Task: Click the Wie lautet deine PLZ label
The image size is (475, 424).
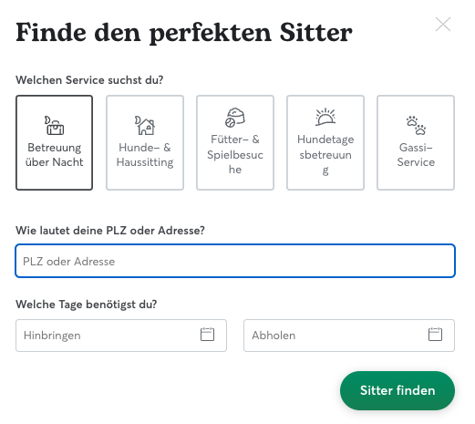Action: [x=110, y=231]
